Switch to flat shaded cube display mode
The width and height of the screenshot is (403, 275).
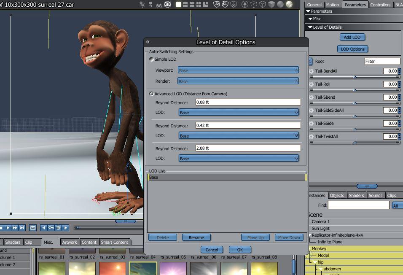click(x=271, y=4)
